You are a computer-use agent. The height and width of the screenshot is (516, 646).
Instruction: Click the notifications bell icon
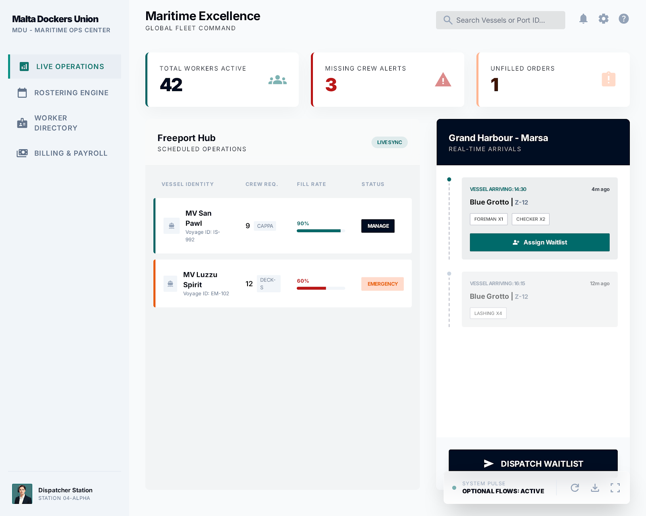583,19
